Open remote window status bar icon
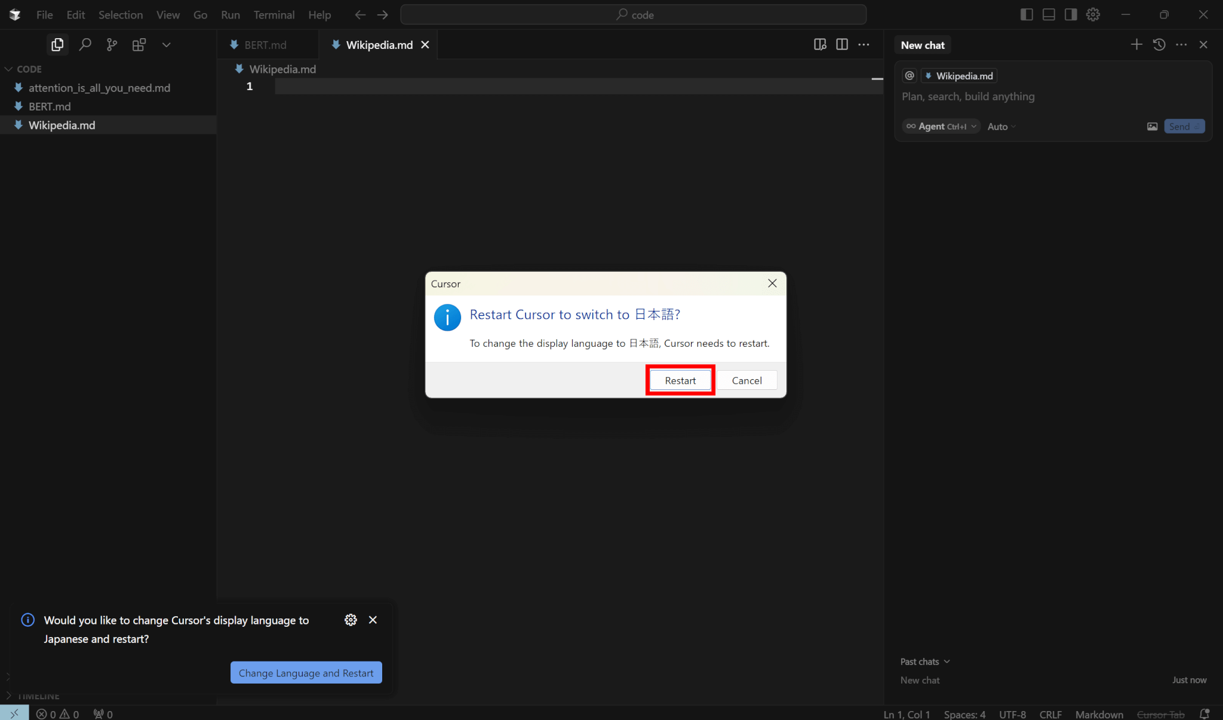Viewport: 1223px width, 720px height. [14, 713]
